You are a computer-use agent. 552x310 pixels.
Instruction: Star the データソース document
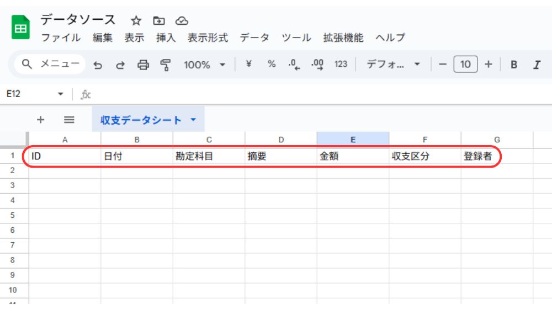136,21
